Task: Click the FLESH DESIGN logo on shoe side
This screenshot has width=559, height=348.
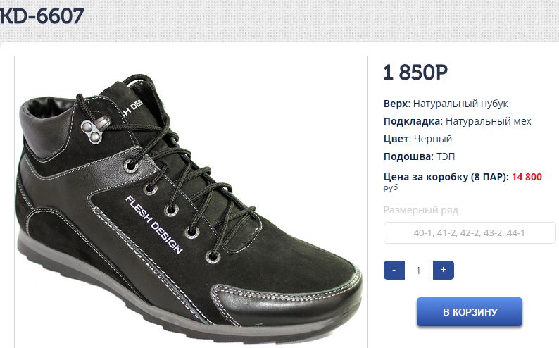Action: [154, 225]
